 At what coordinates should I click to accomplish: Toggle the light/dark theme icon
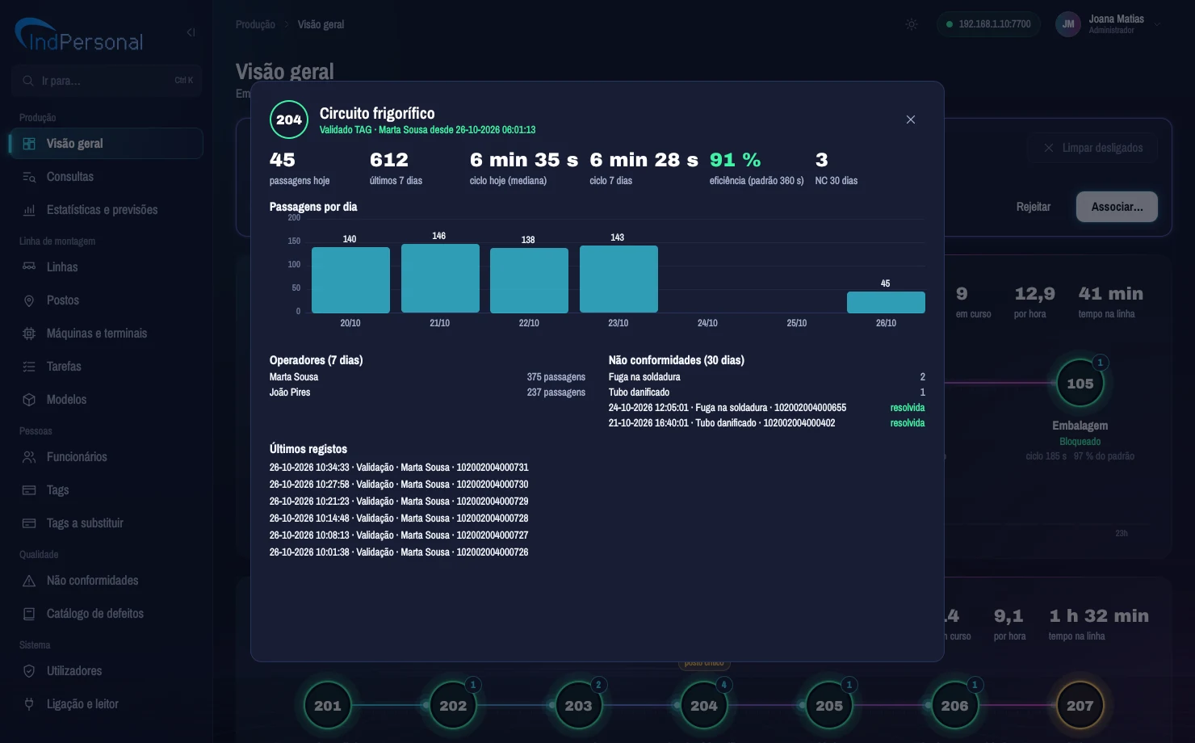912,24
